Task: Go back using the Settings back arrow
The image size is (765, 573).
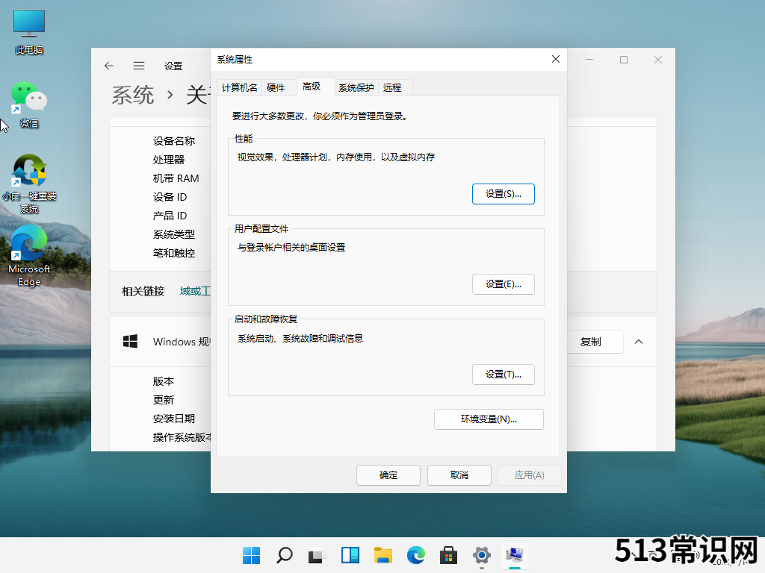Action: [109, 66]
